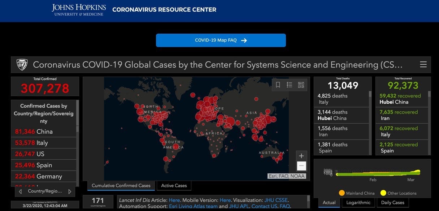The height and width of the screenshot is (211, 439).
Task: Open the COVID-19 Map FAQ
Action: point(221,40)
